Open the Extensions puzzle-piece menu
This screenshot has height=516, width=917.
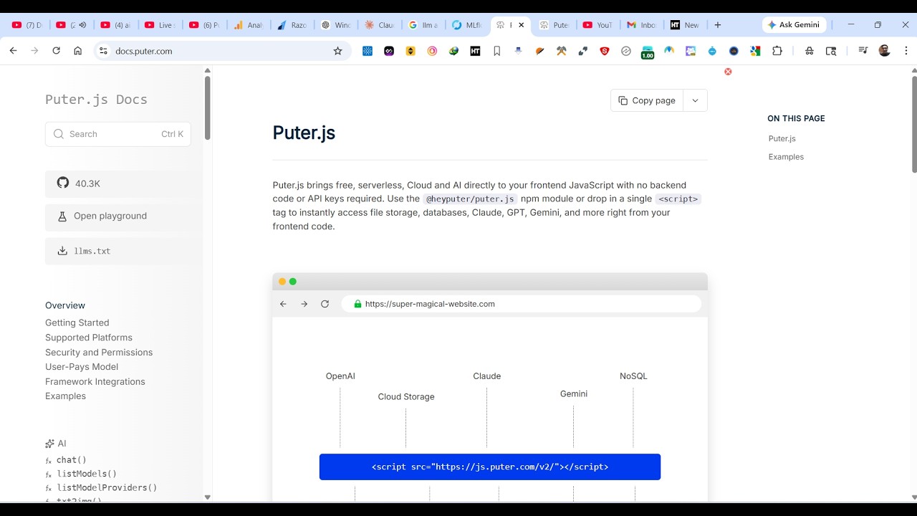777,51
